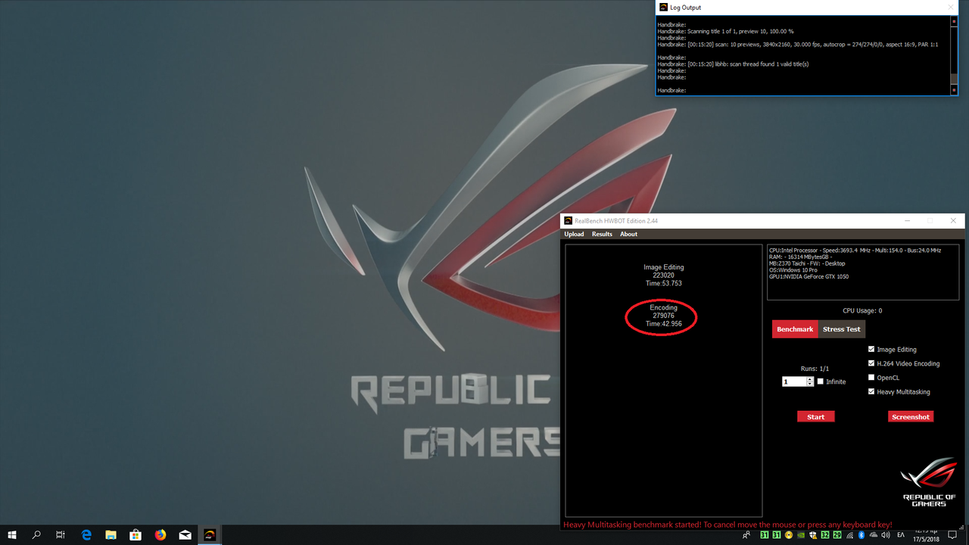Click the Screenshot button
This screenshot has width=969, height=545.
pyautogui.click(x=911, y=416)
